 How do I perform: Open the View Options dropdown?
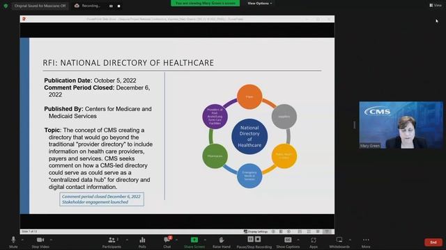point(259,3)
